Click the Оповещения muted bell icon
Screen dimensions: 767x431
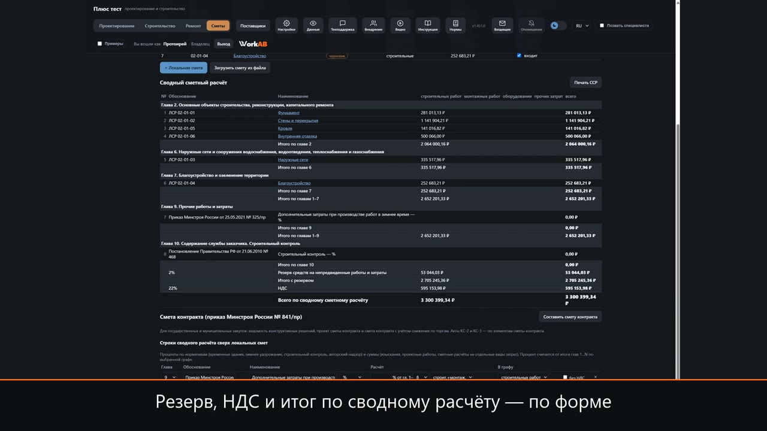pos(531,25)
